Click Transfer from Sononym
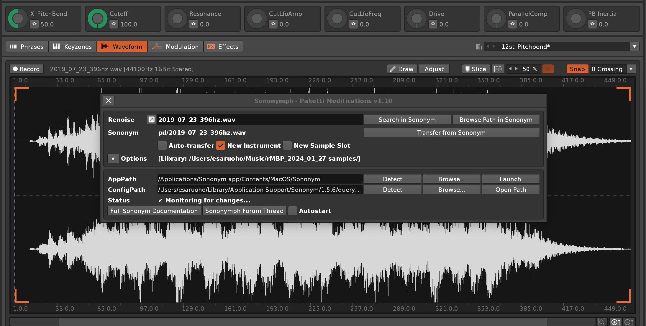The height and width of the screenshot is (326, 646). [451, 132]
